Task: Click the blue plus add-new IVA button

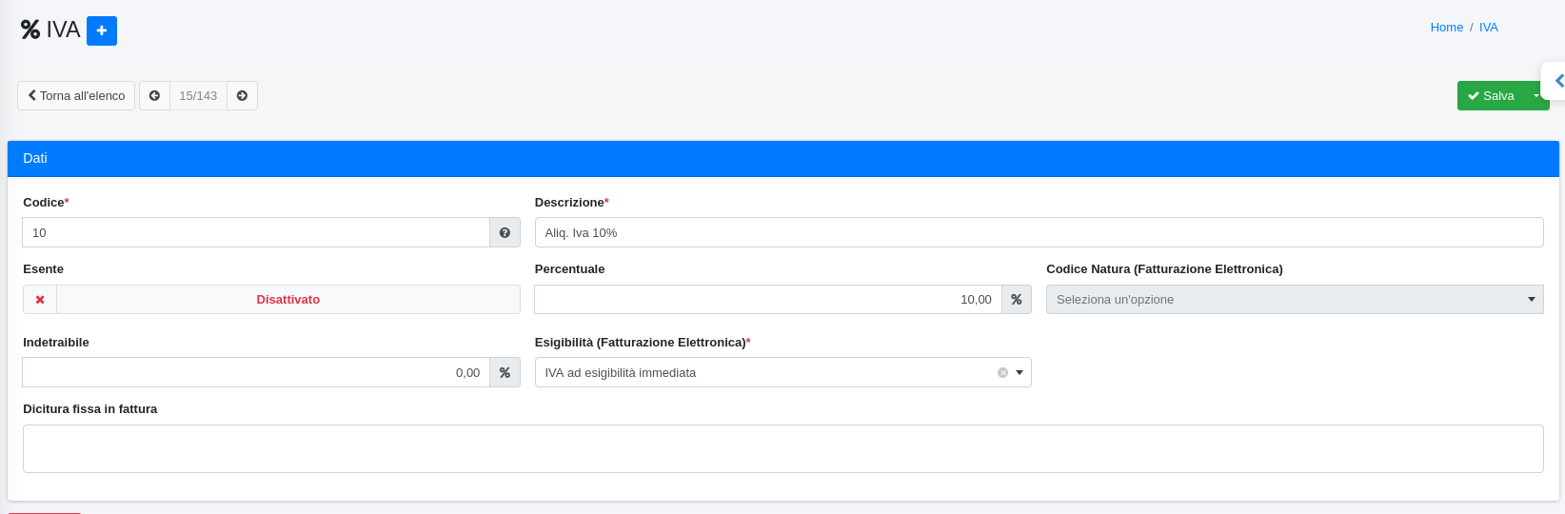Action: tap(102, 30)
